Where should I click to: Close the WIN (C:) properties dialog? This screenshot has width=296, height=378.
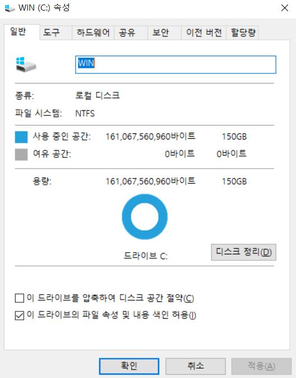(285, 8)
